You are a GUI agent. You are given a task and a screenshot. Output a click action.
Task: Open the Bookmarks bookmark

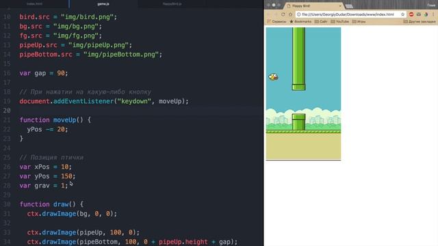click(300, 21)
